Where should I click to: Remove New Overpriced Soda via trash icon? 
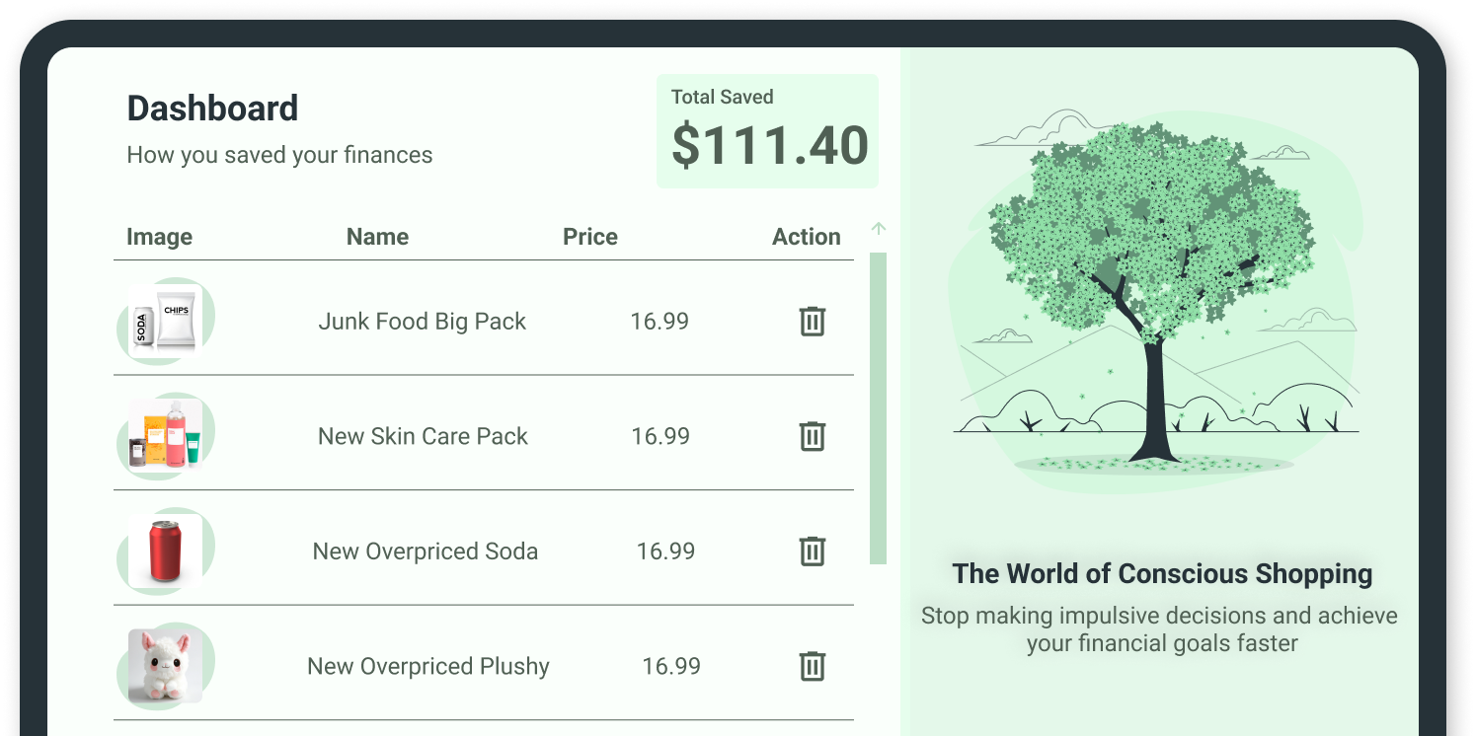tap(812, 552)
